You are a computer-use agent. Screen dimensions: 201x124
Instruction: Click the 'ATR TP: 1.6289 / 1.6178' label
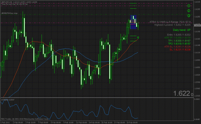click(178, 38)
